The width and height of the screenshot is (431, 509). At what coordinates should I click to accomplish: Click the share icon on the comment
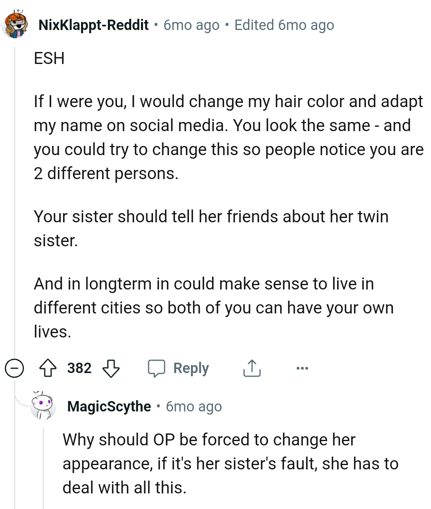click(x=251, y=368)
